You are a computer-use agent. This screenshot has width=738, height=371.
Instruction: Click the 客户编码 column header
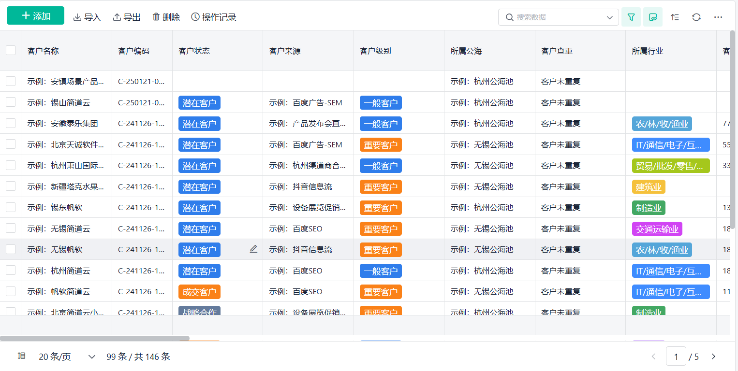pos(142,51)
